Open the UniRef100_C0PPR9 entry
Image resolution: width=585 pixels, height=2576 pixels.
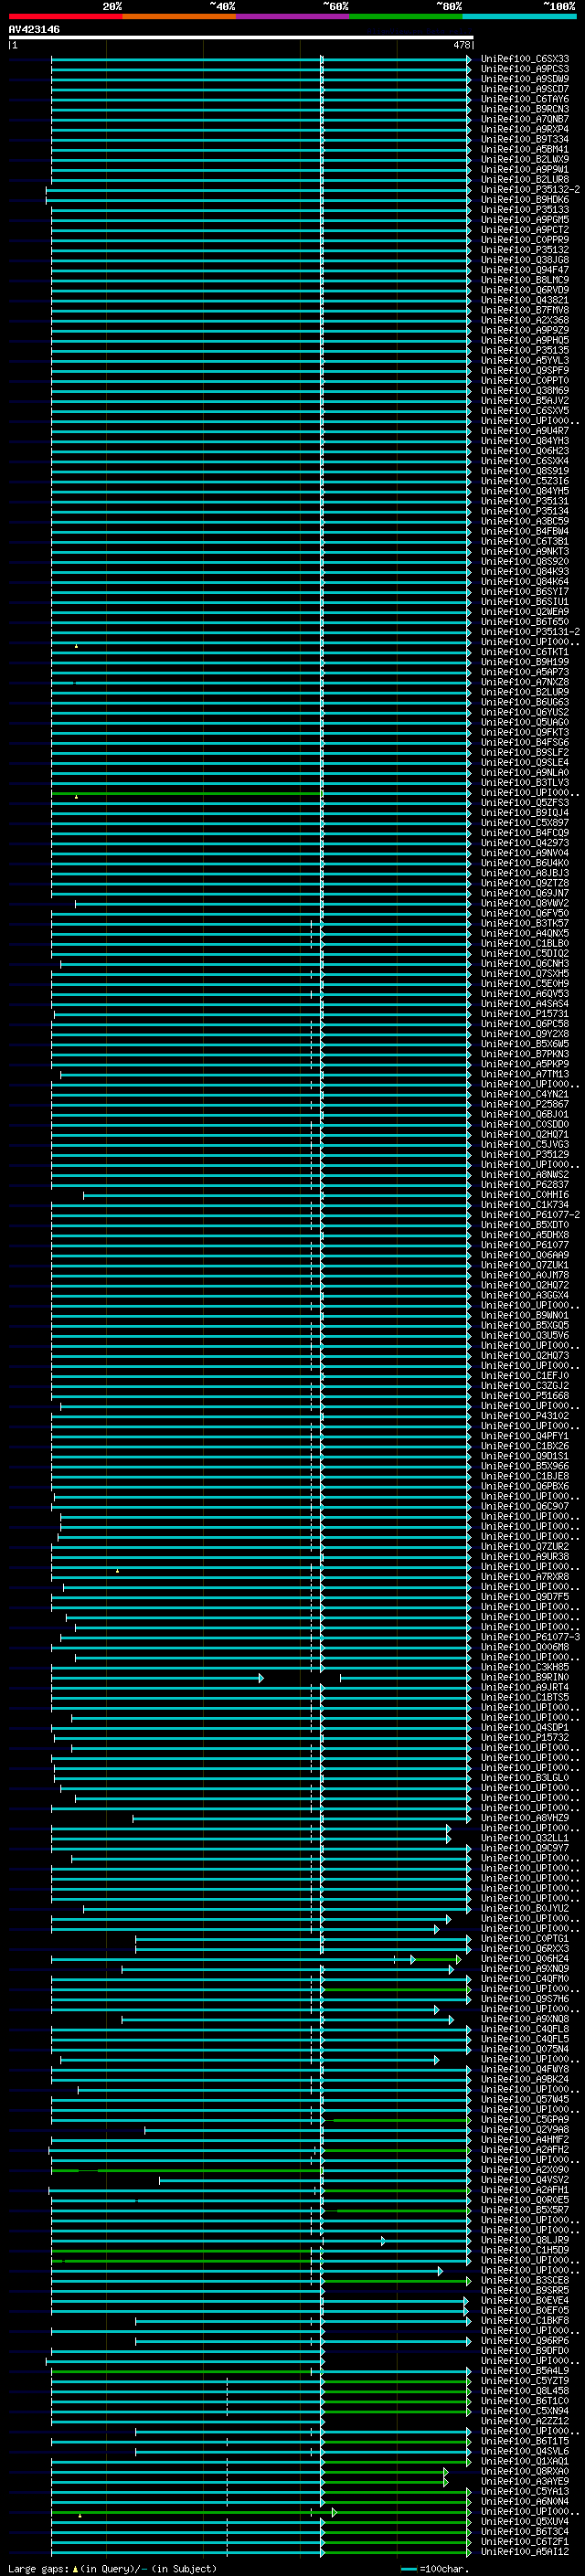(524, 240)
